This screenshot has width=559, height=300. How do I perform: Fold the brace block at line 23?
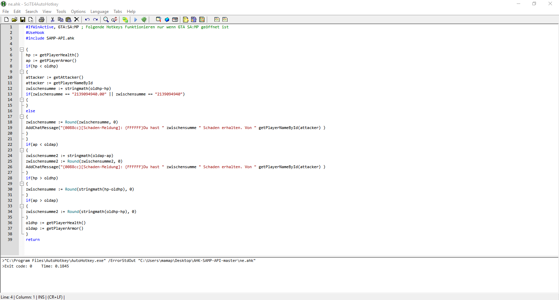[x=22, y=150]
